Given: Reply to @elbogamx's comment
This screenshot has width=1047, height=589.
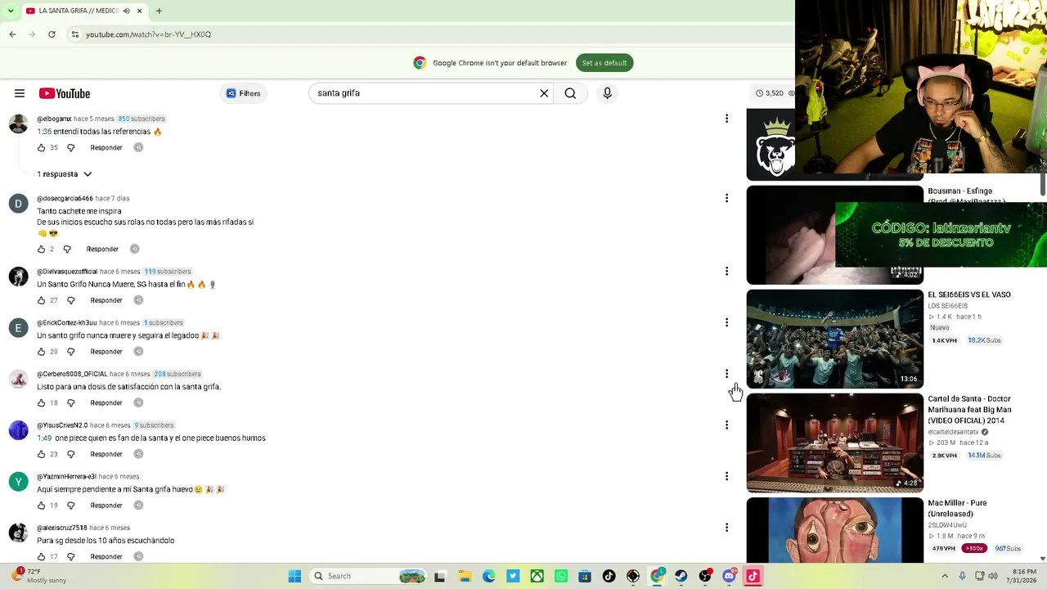Looking at the screenshot, I should point(106,148).
